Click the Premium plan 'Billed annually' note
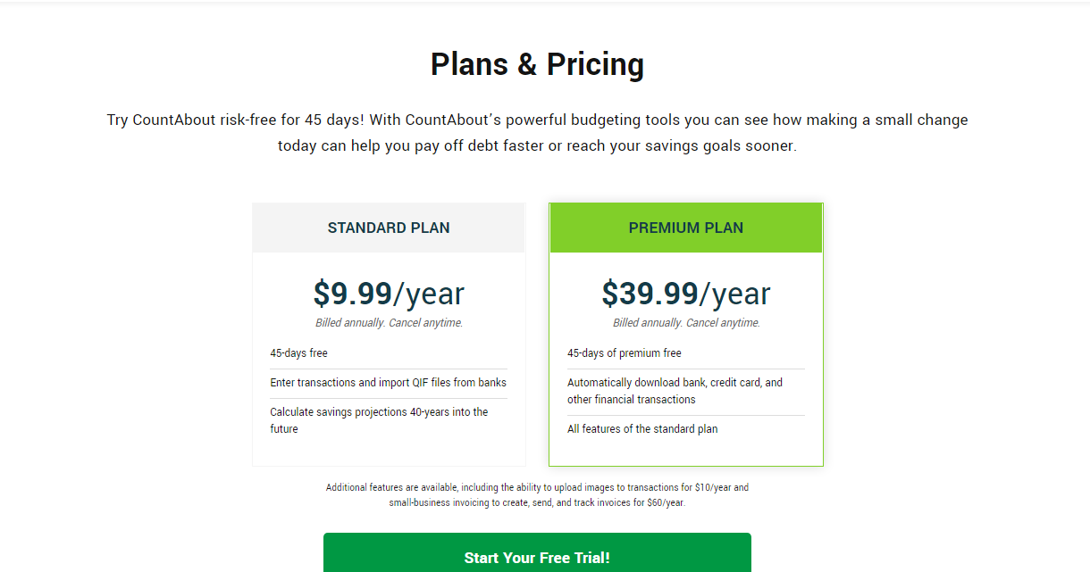 point(686,323)
